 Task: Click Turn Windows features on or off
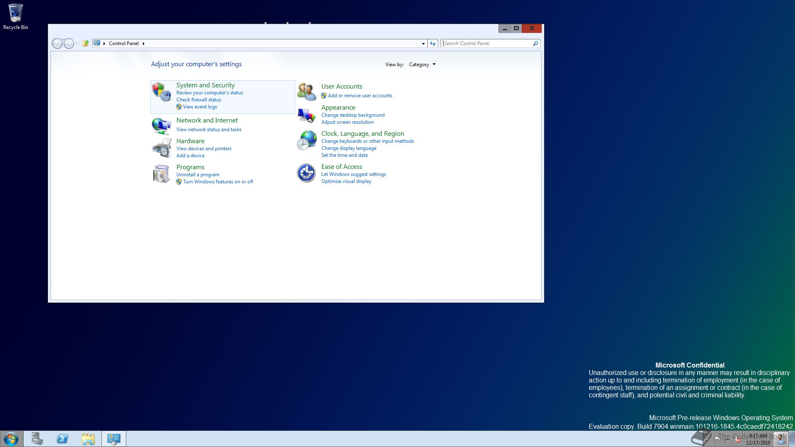(218, 182)
